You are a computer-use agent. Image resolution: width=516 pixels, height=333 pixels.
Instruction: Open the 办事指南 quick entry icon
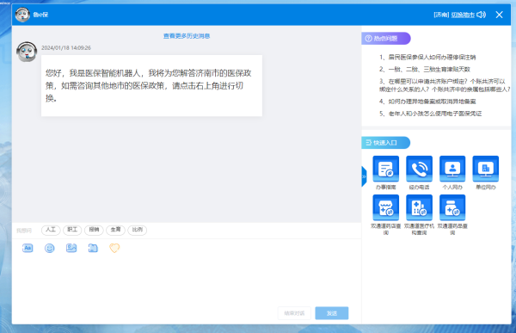coord(385,169)
